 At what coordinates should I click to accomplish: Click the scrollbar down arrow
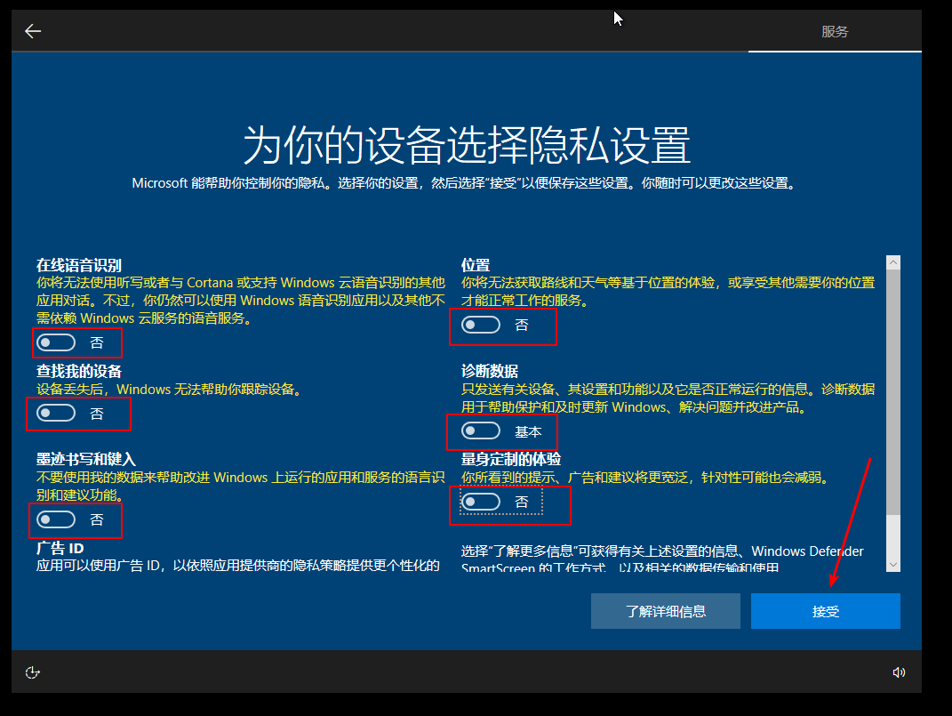tap(893, 564)
